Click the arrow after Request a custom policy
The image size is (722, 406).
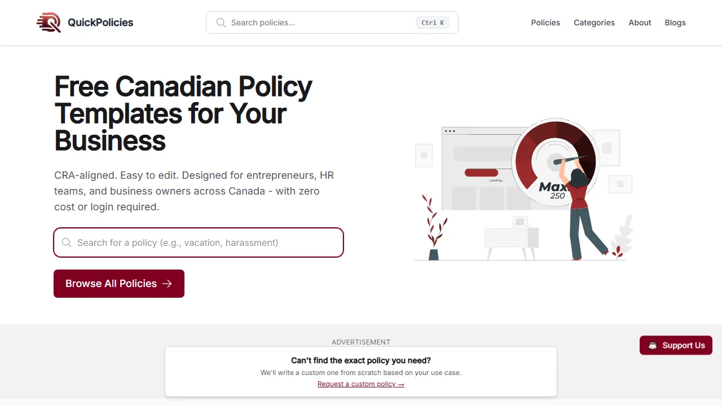pos(401,384)
